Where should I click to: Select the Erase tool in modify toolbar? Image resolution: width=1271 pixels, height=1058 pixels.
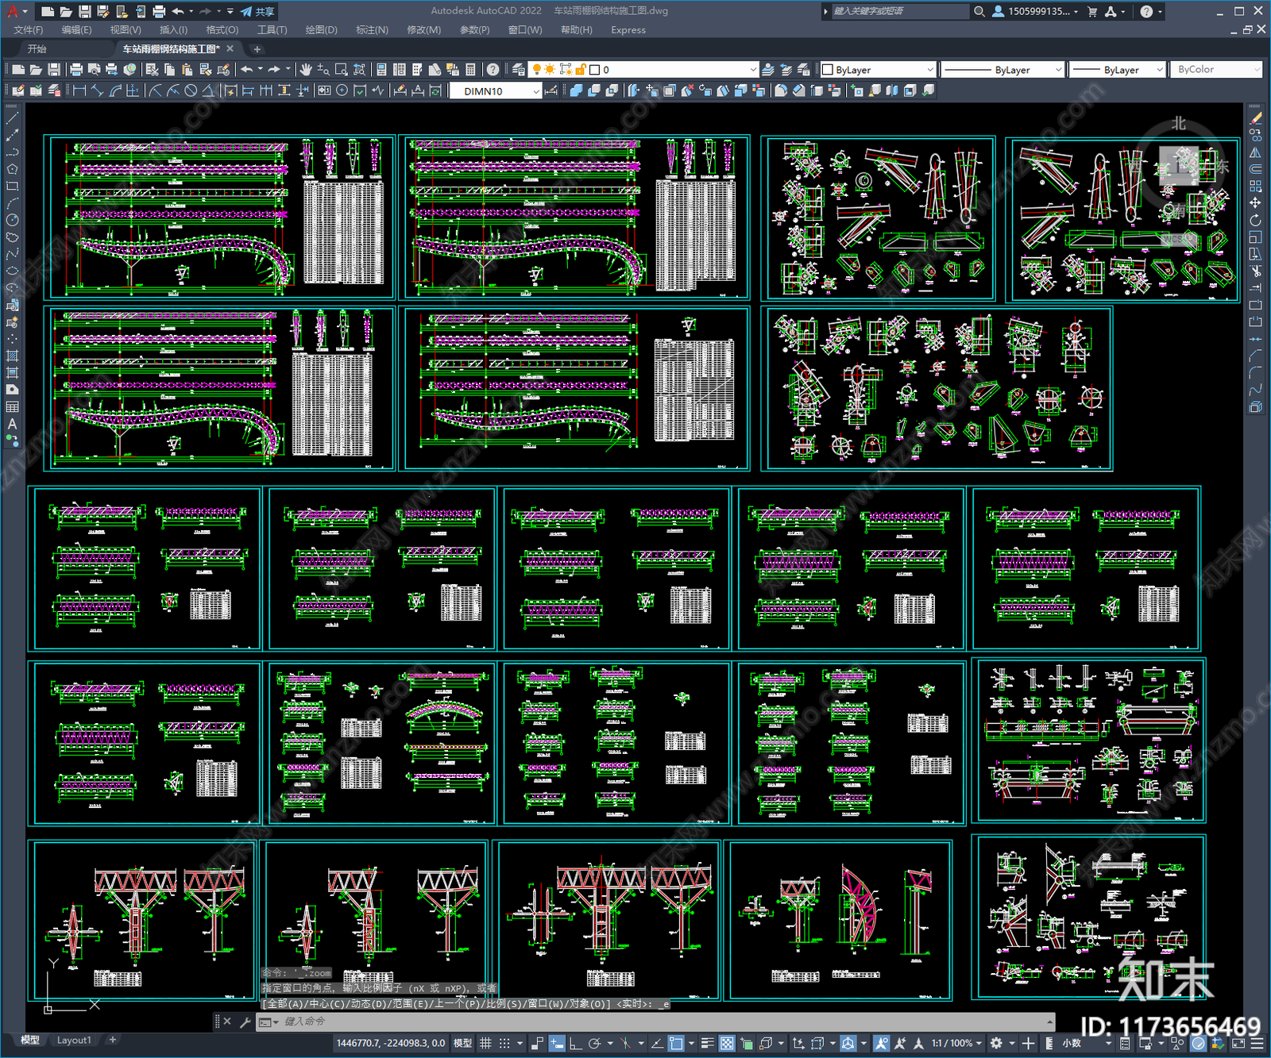1255,118
